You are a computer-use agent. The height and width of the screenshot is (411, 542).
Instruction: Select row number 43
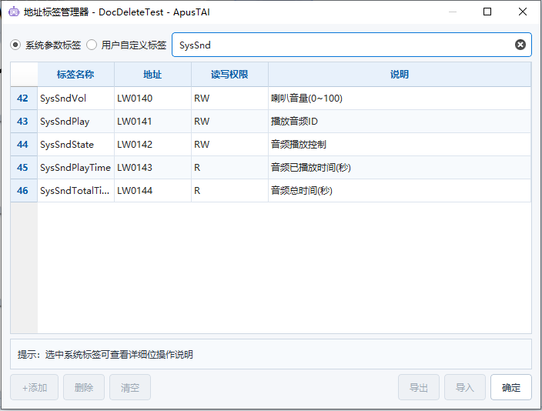click(23, 122)
